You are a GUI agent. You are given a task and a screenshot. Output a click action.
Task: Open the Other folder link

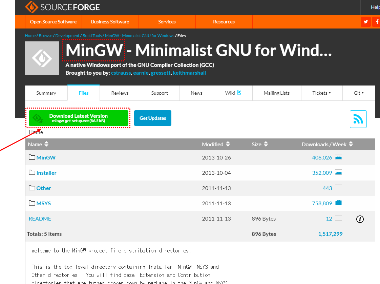(x=44, y=188)
